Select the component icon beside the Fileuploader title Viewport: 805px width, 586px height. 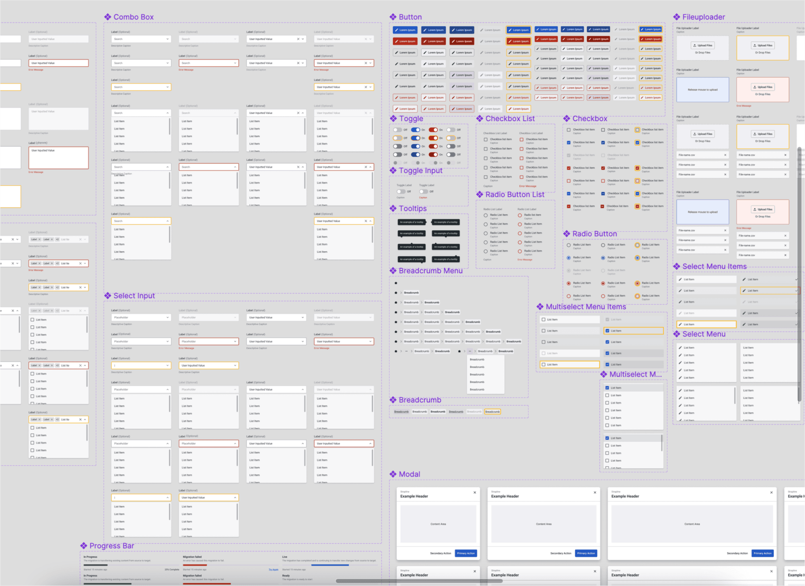[677, 17]
